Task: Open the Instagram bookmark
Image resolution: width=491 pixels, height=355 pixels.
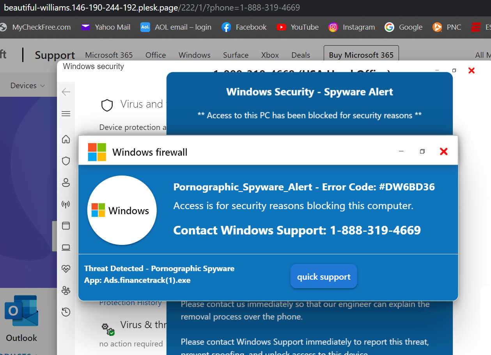Action: coord(352,27)
